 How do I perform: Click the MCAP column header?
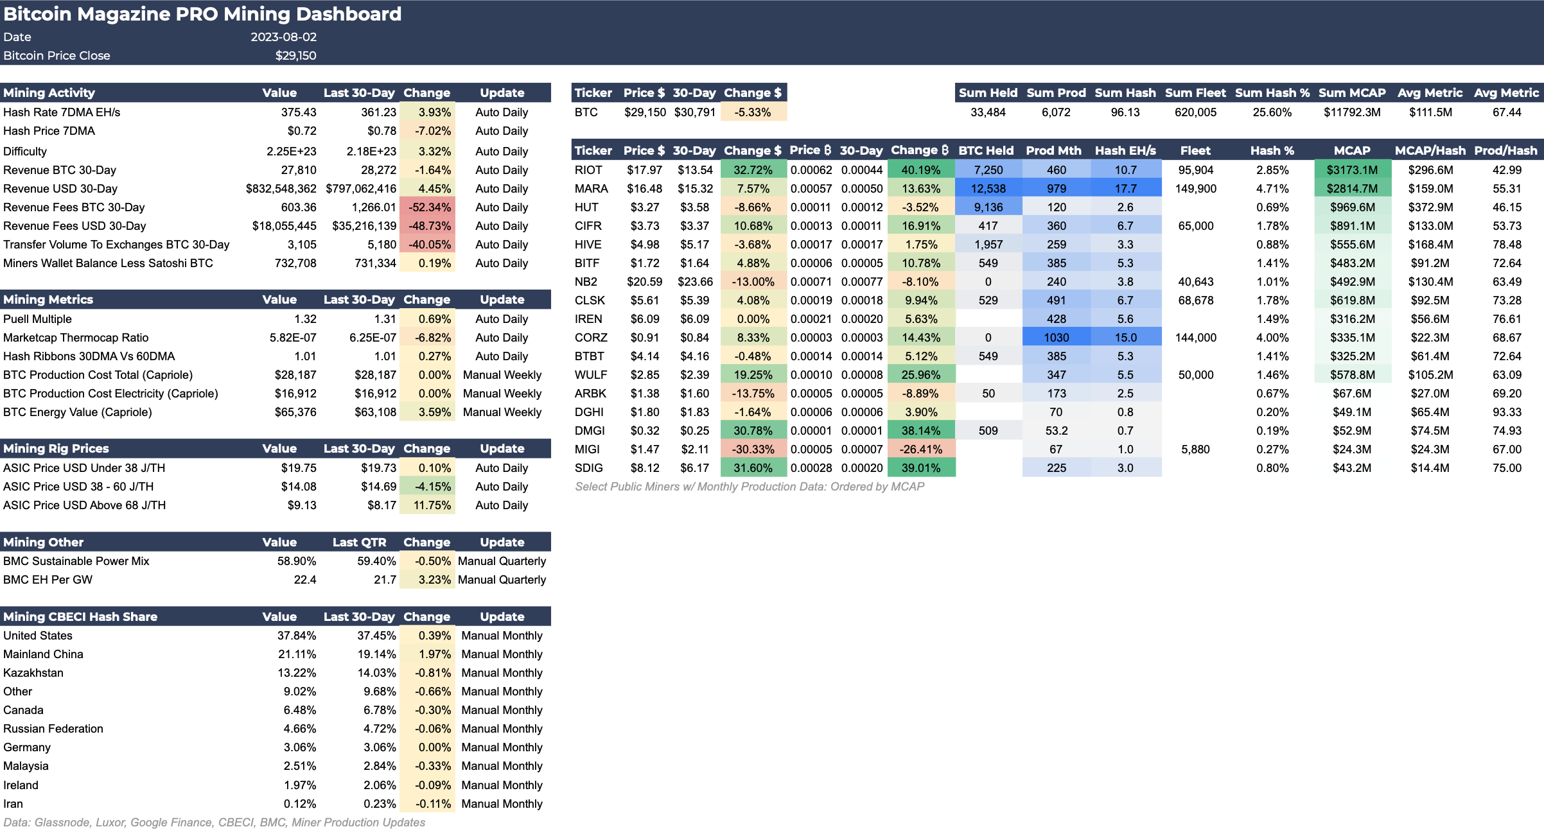1352,150
